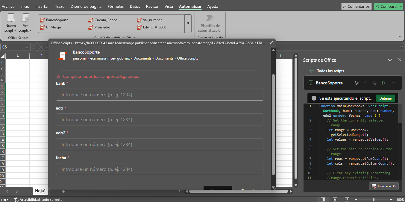Image resolution: width=405 pixels, height=202 pixels.
Task: Click zoom in plus in status bar
Action: tap(391, 199)
